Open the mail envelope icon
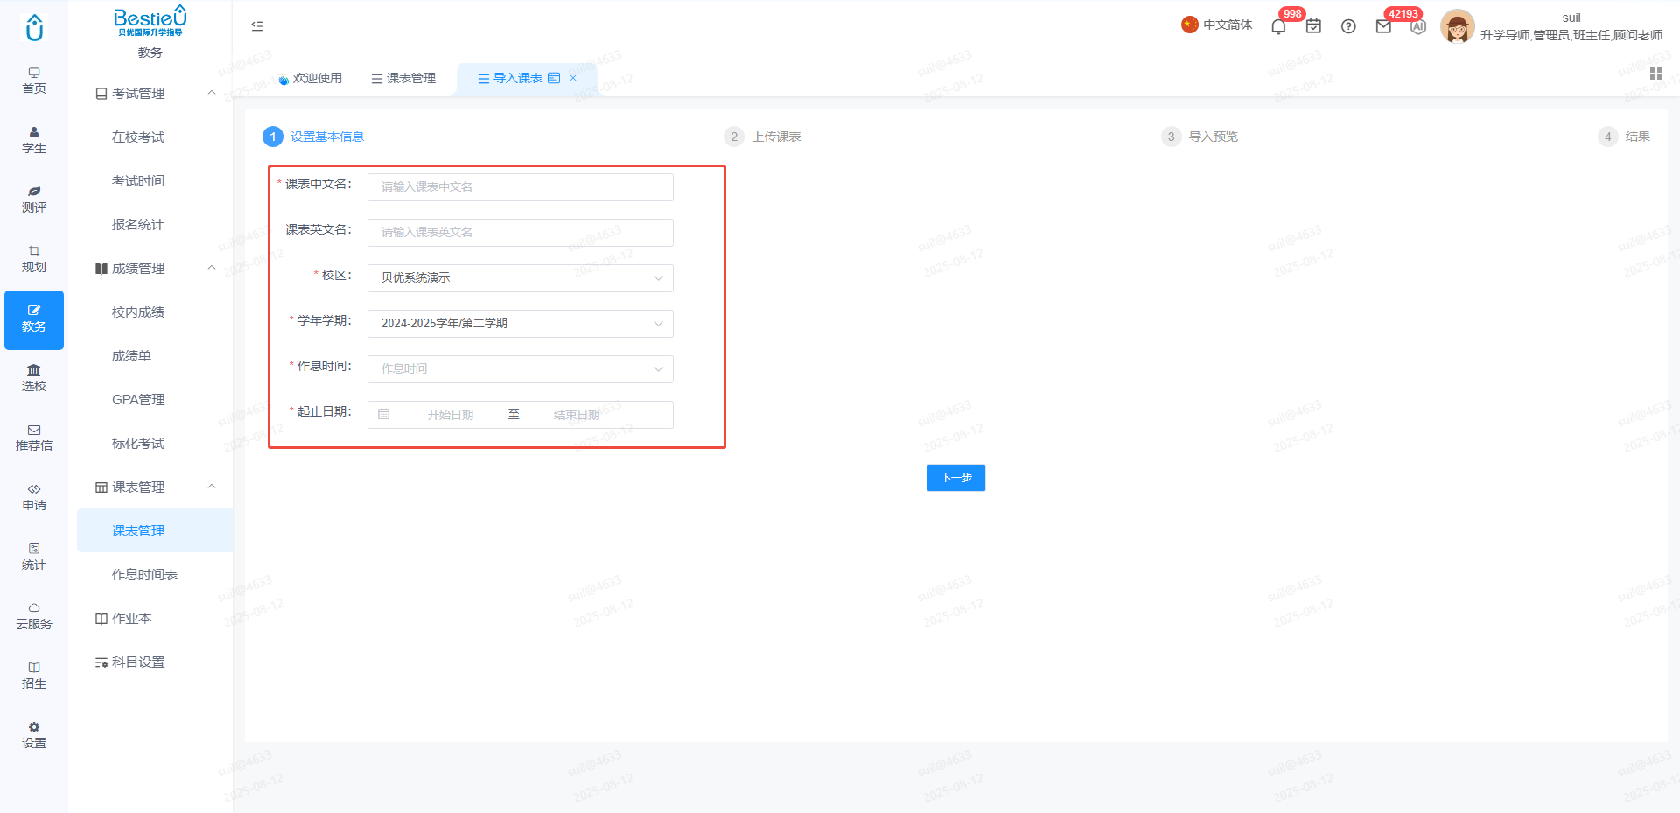 [x=1383, y=26]
